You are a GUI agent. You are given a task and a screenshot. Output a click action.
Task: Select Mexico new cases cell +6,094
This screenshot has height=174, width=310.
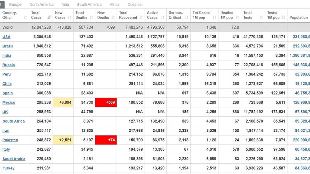point(63,102)
